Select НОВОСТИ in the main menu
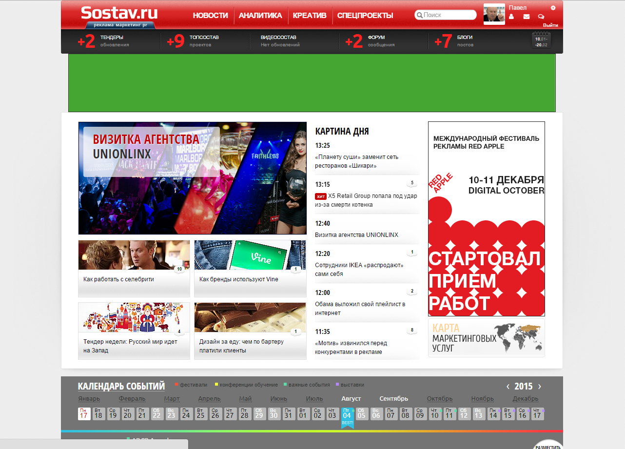Image resolution: width=625 pixels, height=449 pixels. click(x=210, y=15)
